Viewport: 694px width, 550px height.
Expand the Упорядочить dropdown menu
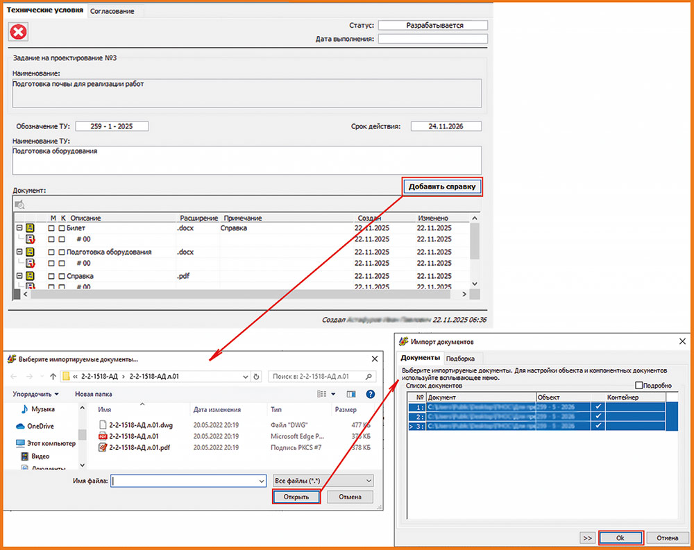click(35, 394)
